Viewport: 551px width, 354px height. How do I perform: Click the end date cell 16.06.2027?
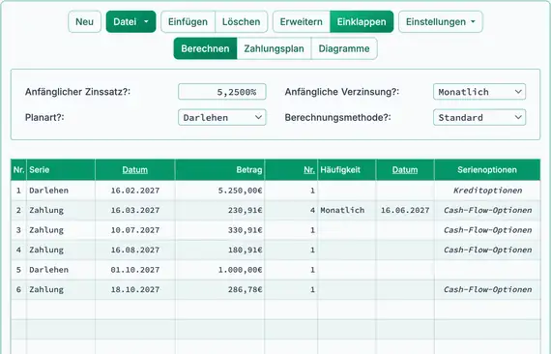[x=405, y=210]
